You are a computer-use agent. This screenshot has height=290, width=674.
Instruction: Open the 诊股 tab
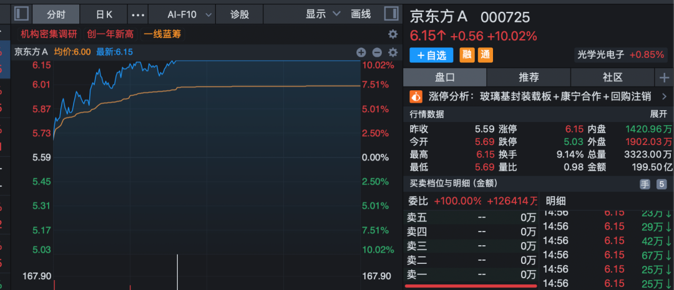[240, 14]
